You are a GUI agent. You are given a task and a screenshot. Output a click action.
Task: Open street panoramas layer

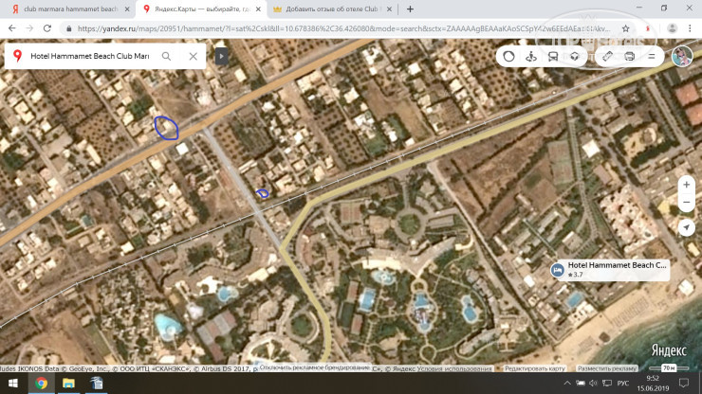tap(530, 56)
